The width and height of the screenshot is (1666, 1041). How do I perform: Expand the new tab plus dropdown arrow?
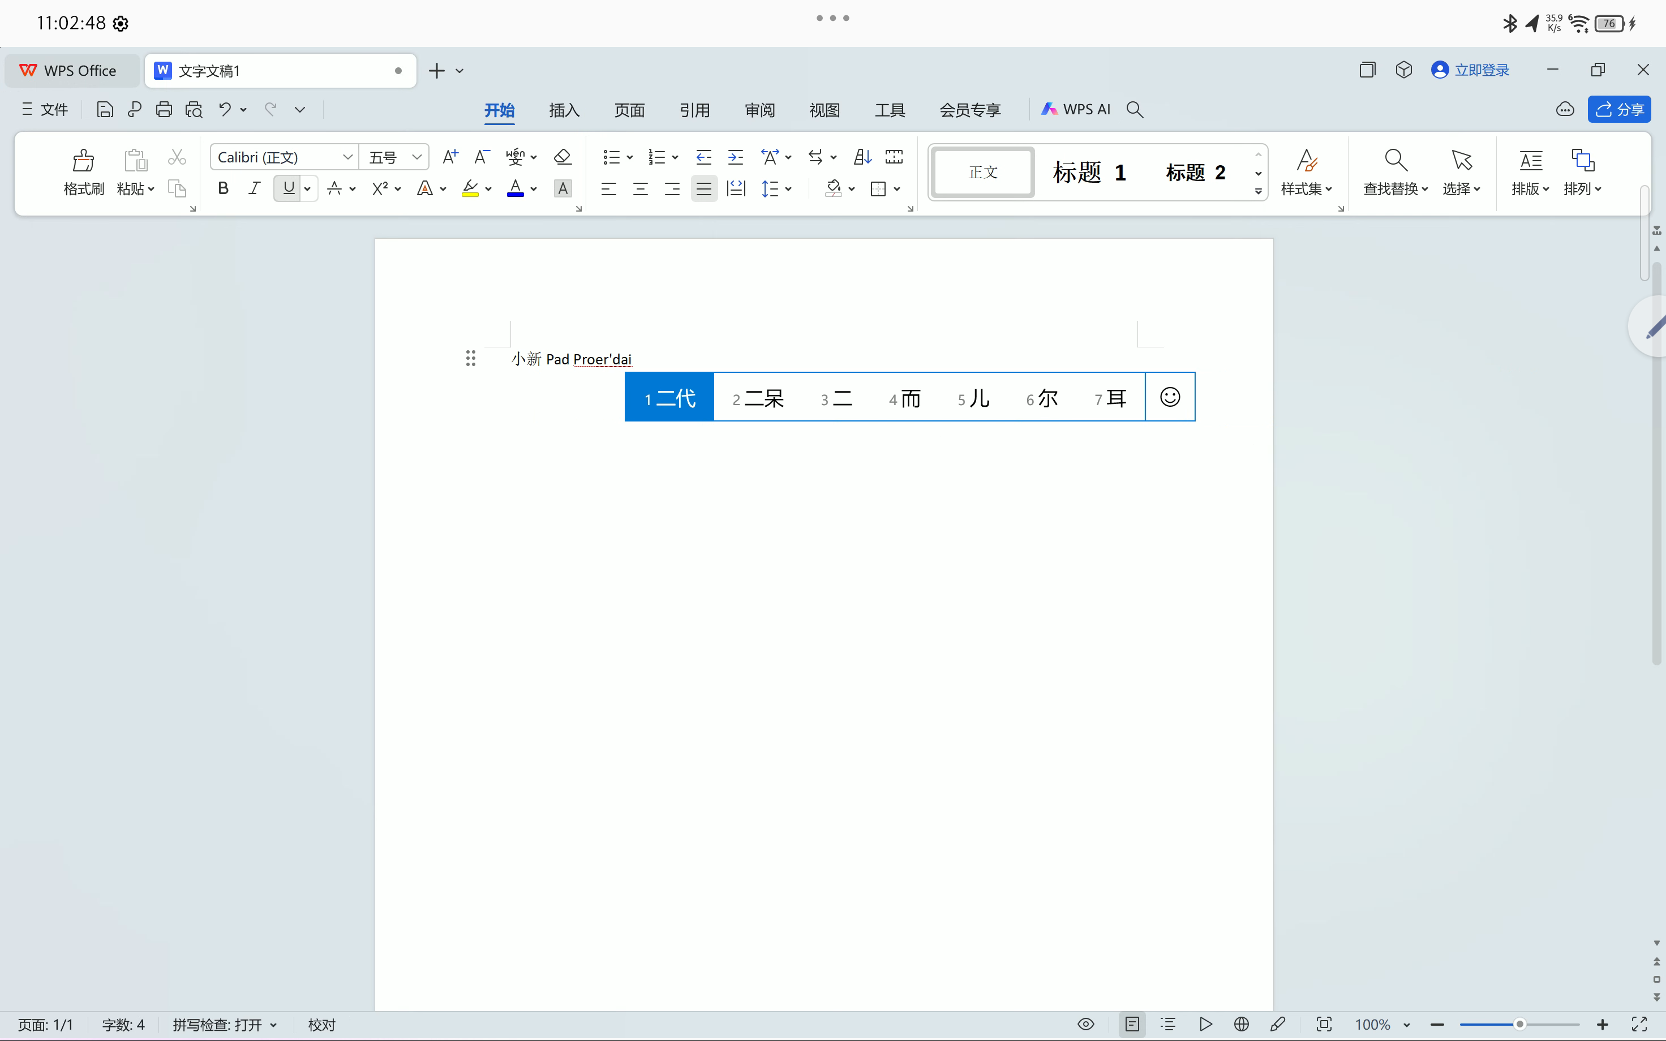(x=459, y=71)
